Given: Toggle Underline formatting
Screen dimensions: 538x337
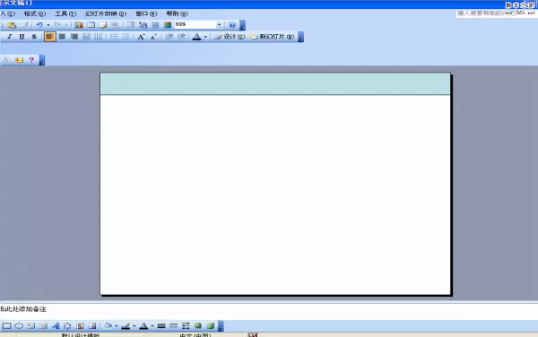Looking at the screenshot, I should coord(22,37).
